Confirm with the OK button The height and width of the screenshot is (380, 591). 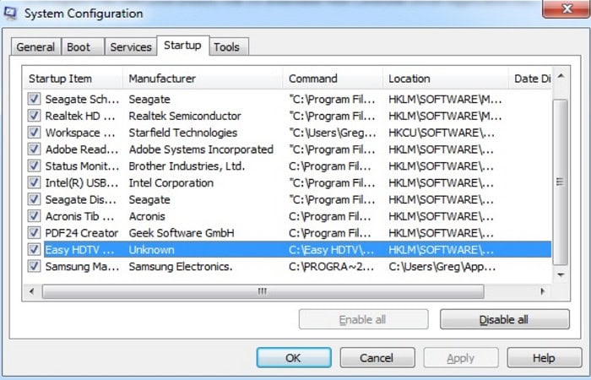pyautogui.click(x=294, y=358)
